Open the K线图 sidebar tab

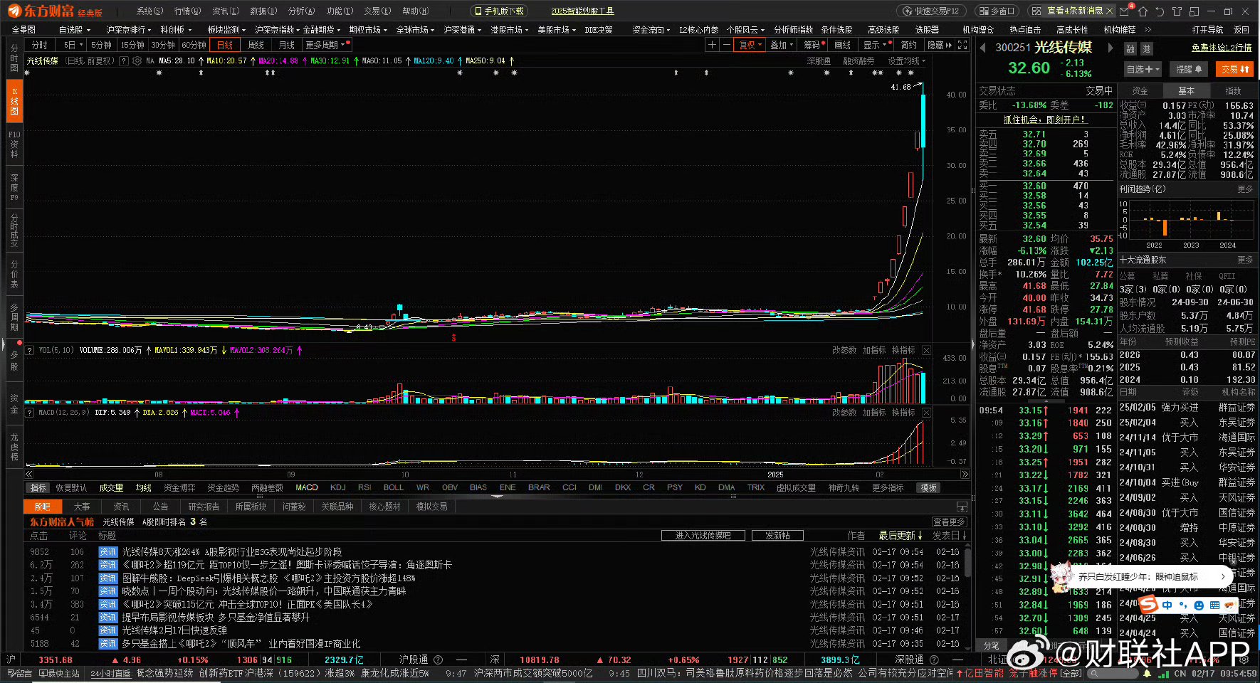coord(14,101)
